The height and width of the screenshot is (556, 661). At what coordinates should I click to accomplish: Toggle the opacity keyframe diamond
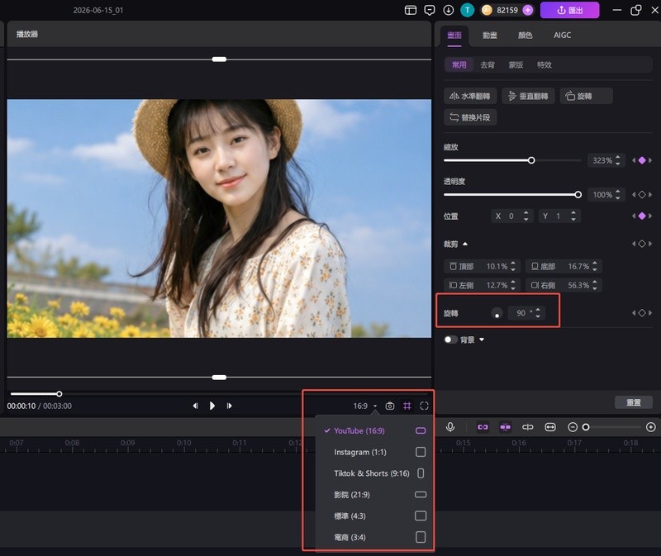(642, 195)
